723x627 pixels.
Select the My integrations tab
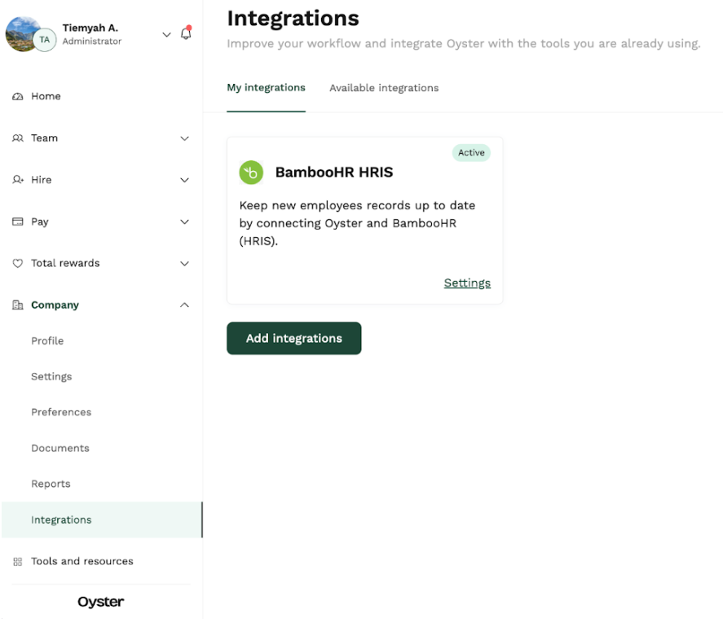(266, 88)
